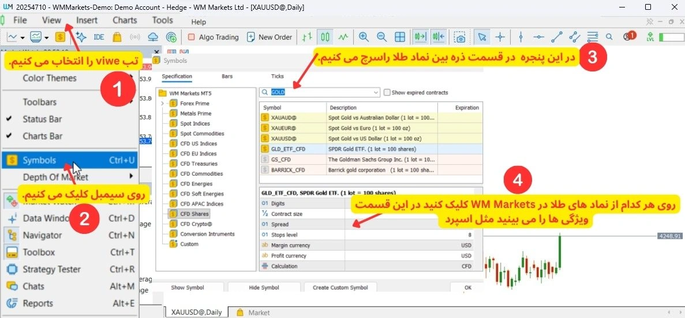685x318 pixels.
Task: Open Strategy Tester from View menu
Action: click(x=70, y=269)
